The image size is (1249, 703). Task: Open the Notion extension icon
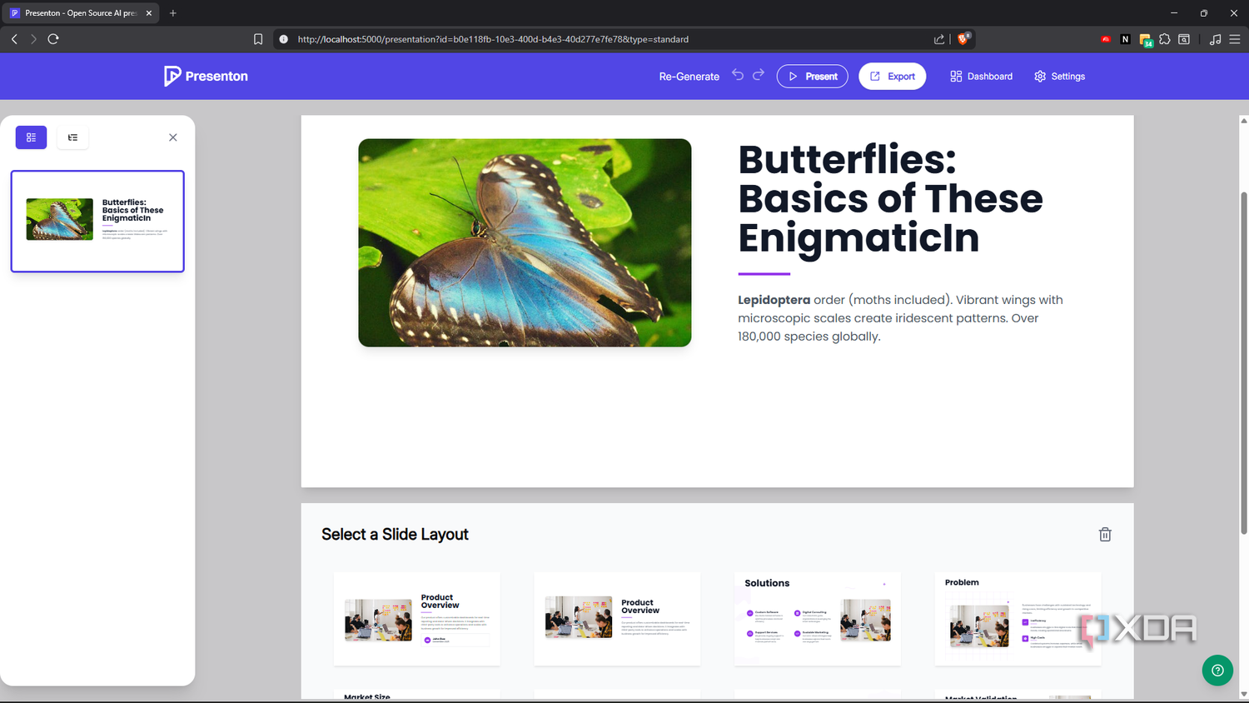(x=1125, y=39)
